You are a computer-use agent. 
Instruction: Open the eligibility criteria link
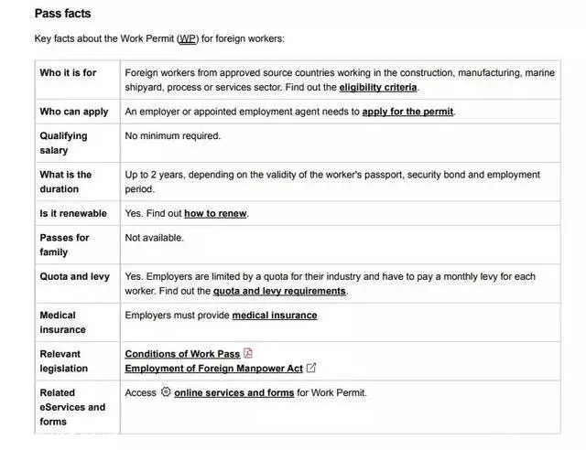click(378, 88)
